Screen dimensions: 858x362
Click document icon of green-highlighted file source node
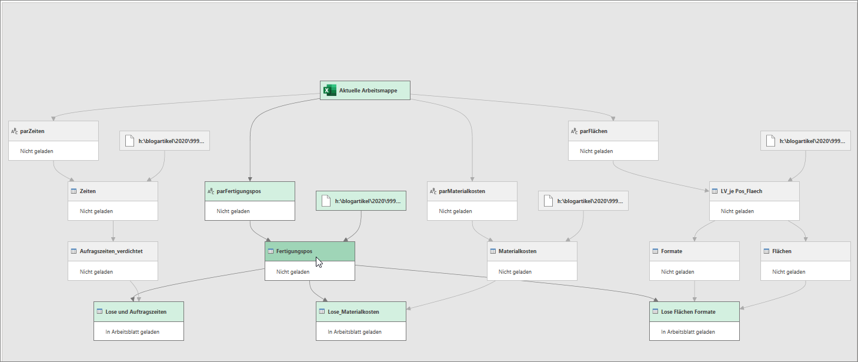coord(326,201)
